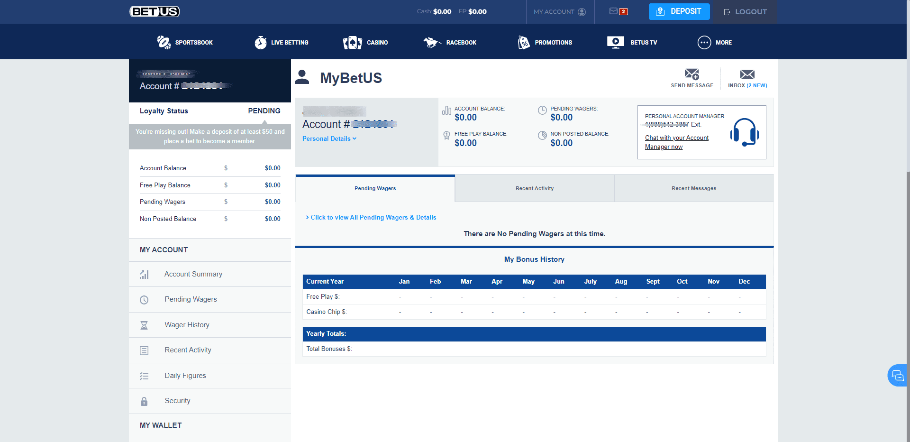Click the sidebar Non Posted Balance row
The width and height of the screenshot is (910, 442).
coord(210,219)
